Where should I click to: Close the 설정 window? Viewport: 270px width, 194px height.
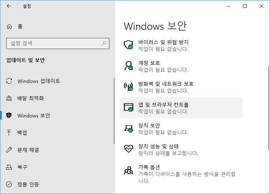pyautogui.click(x=261, y=6)
